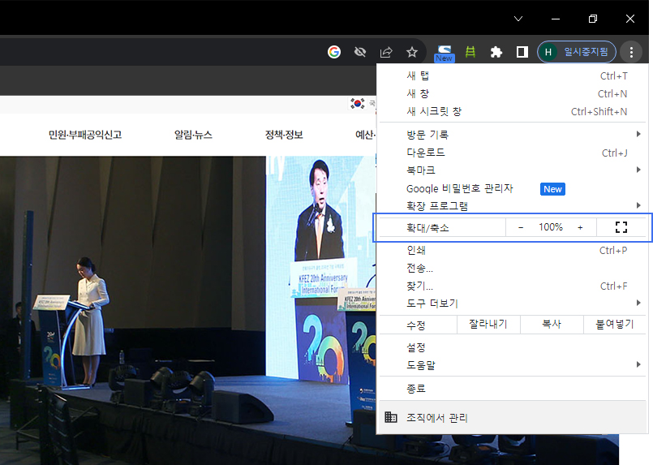Click the crossed-out eye tracking icon

coord(360,52)
